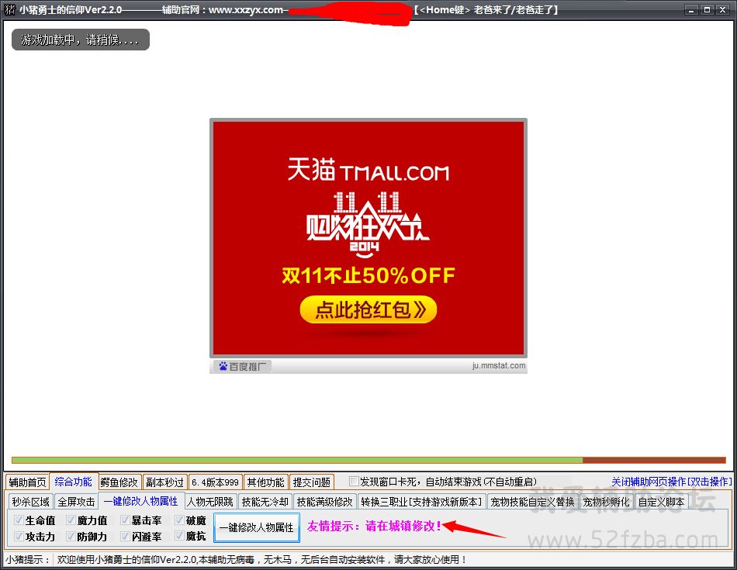Select the 宠物秒孵化 sub-tab
Image resolution: width=737 pixels, height=570 pixels.
click(x=606, y=502)
